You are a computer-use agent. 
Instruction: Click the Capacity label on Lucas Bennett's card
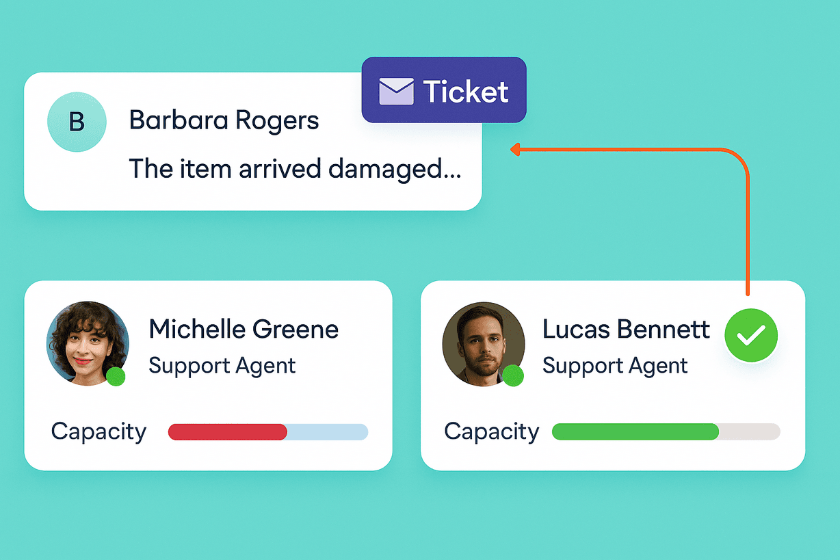pos(491,431)
